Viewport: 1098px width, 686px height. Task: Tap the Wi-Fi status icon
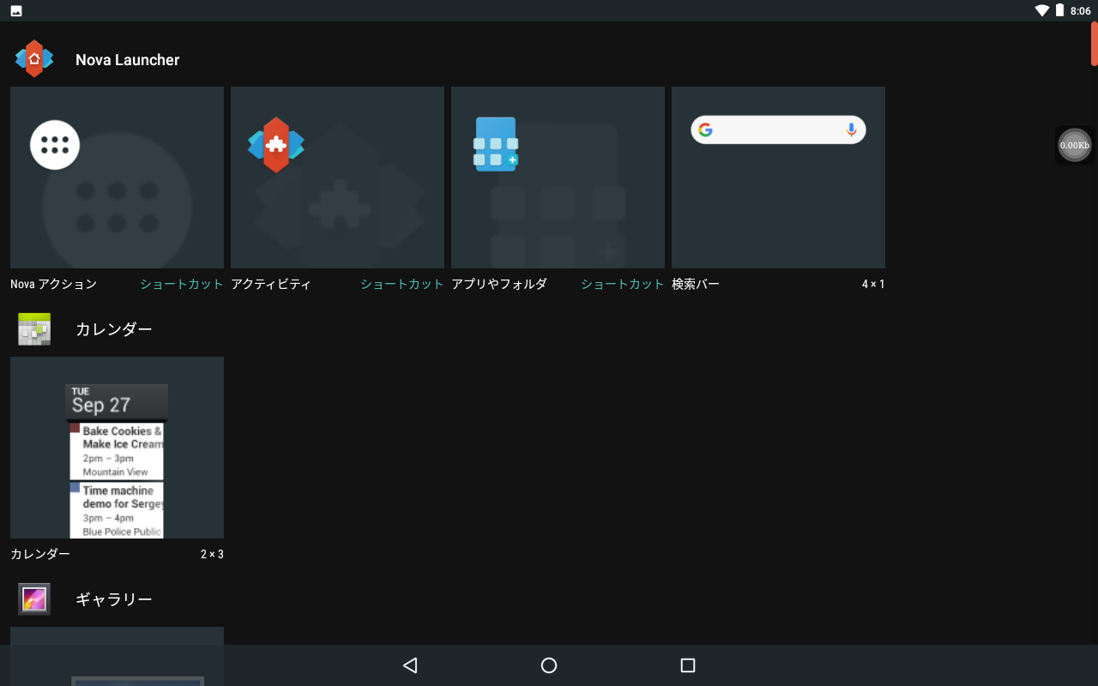(x=1042, y=10)
